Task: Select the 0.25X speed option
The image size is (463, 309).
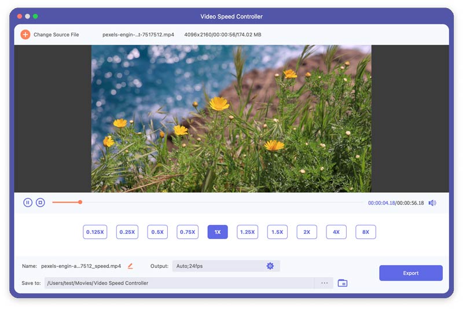Action: point(127,232)
